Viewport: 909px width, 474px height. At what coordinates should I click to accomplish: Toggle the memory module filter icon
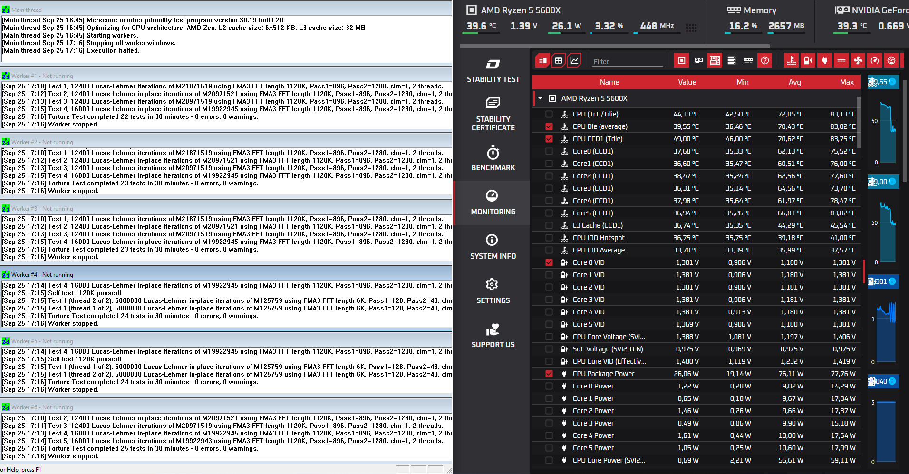point(748,60)
